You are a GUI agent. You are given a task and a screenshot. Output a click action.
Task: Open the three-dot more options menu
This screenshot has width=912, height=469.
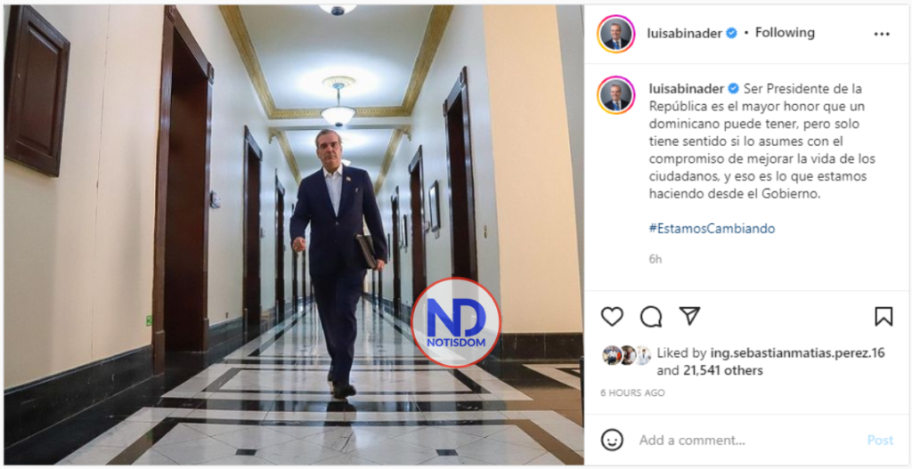pyautogui.click(x=882, y=35)
